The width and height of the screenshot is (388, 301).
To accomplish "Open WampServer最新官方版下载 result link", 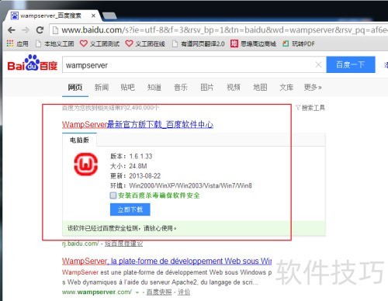I will (x=137, y=124).
